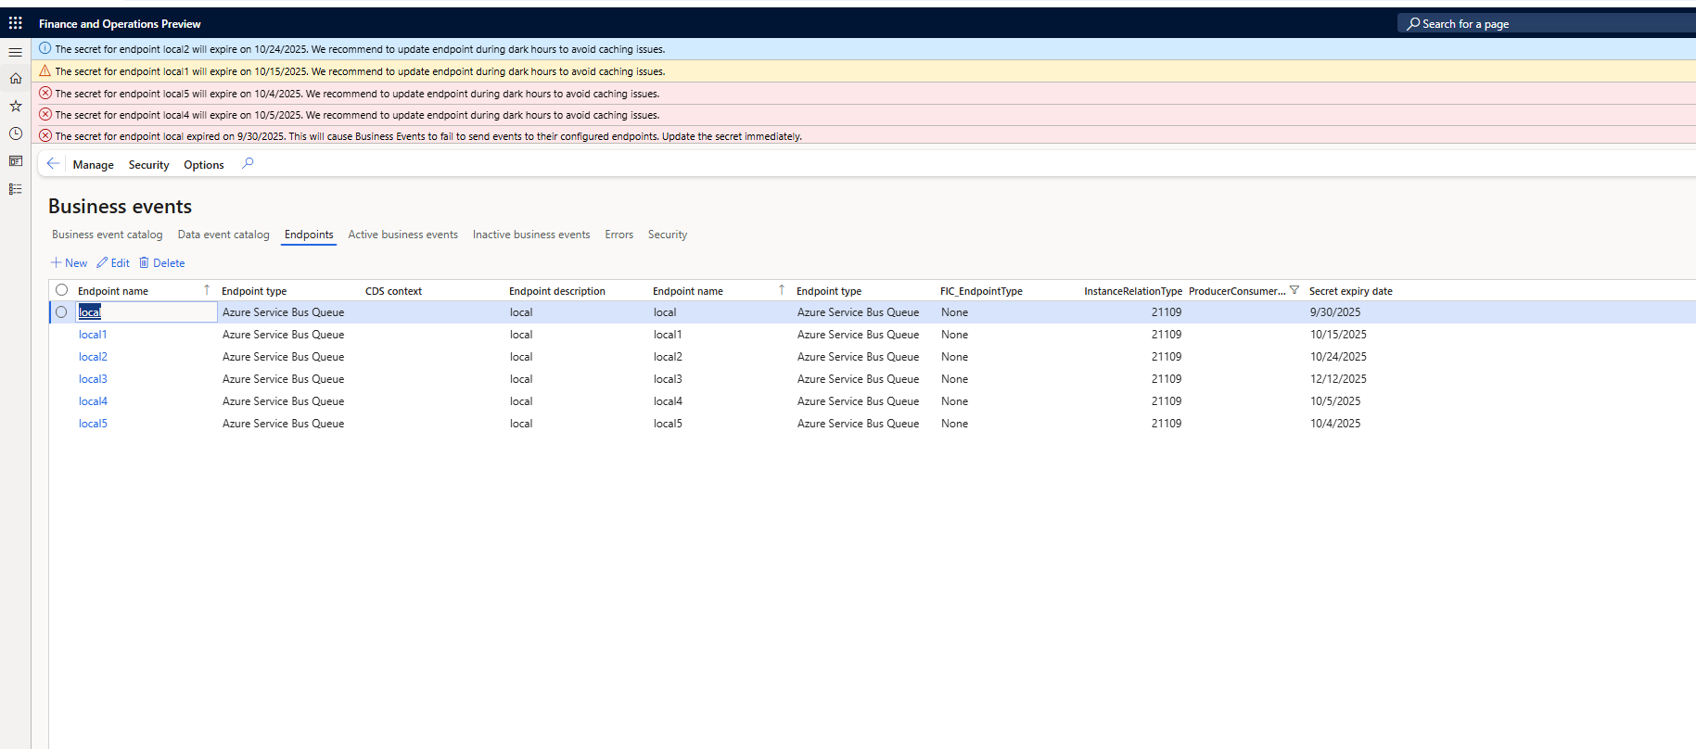The height and width of the screenshot is (749, 1696).
Task: Click the action pane search magnifier icon
Action: click(248, 164)
